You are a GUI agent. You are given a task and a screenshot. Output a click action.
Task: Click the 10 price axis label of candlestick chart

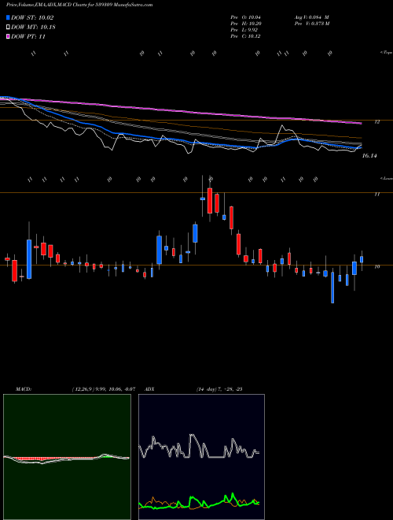[376, 266]
